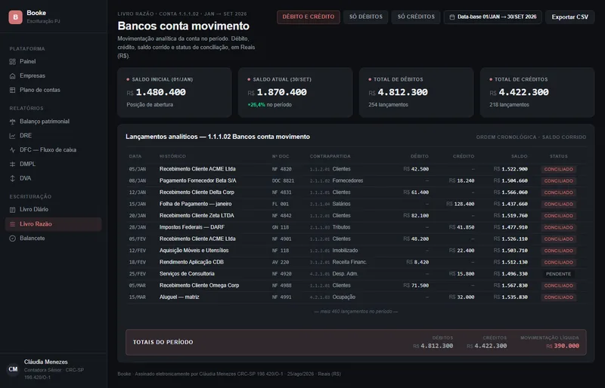This screenshot has width=605, height=388.
Task: Click the CM user avatar
Action: [13, 369]
